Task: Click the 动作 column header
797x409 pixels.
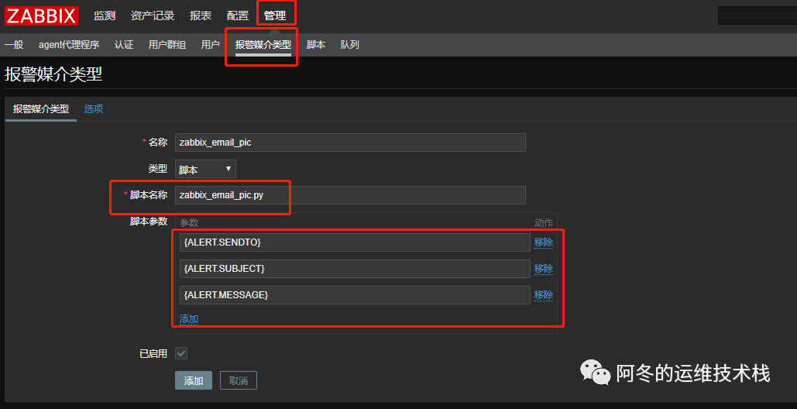Action: click(544, 222)
